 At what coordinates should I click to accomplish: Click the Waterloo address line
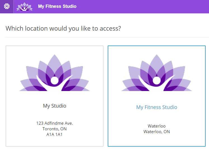[157, 126]
